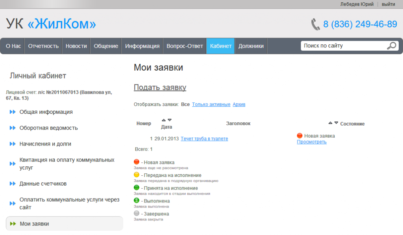Image resolution: width=403 pixels, height=235 pixels.
Task: Click the magnifier search icon
Action: point(391,46)
